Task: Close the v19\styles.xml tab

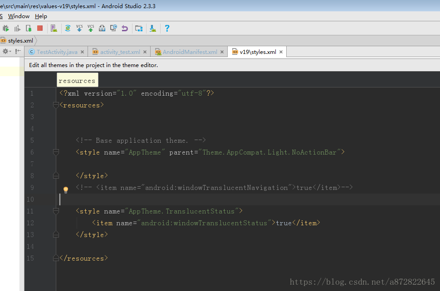Action: point(281,52)
